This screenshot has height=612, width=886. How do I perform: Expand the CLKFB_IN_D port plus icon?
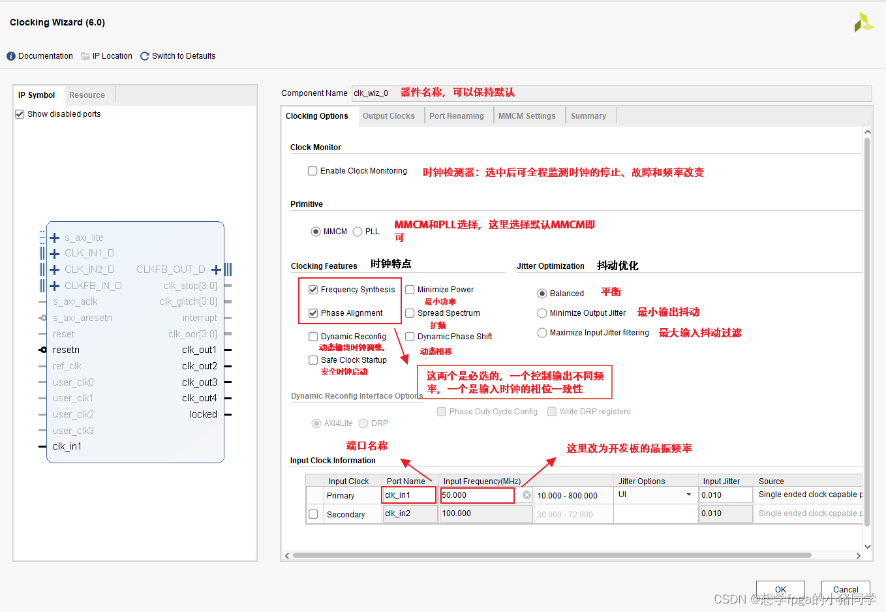pyautogui.click(x=55, y=286)
